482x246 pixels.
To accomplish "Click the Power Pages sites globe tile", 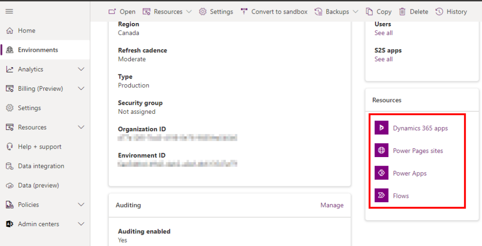I will 381,151.
